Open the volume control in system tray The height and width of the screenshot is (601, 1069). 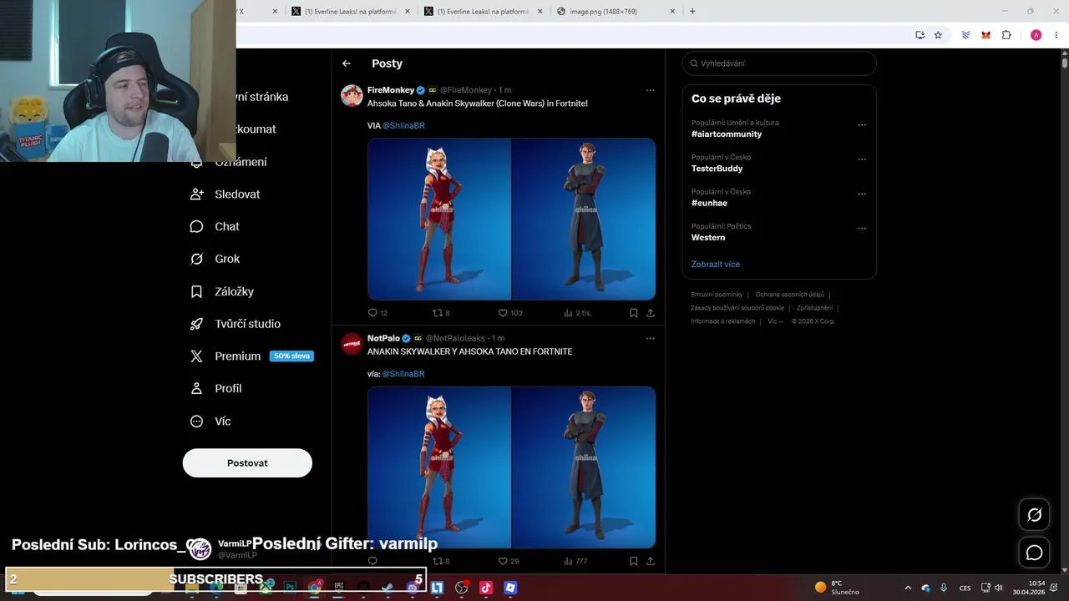(x=998, y=588)
